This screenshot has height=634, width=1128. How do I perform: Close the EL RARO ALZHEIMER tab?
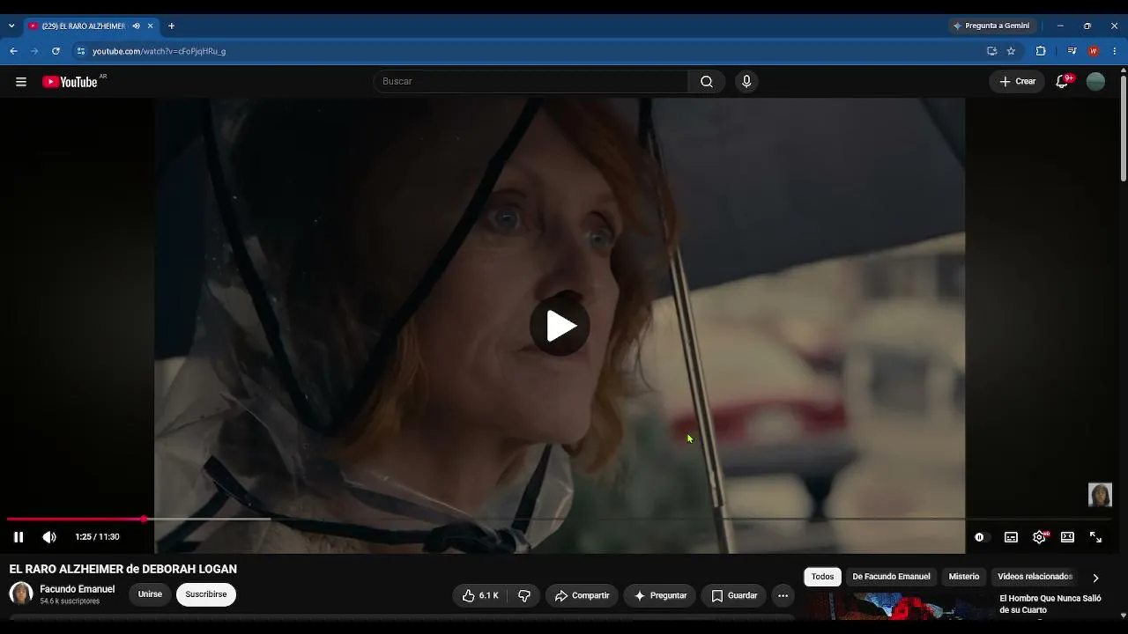click(x=150, y=26)
